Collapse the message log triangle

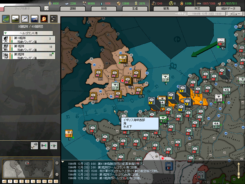click(63, 162)
